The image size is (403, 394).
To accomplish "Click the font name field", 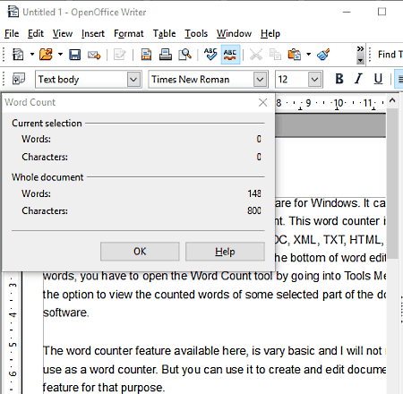I will click(201, 80).
